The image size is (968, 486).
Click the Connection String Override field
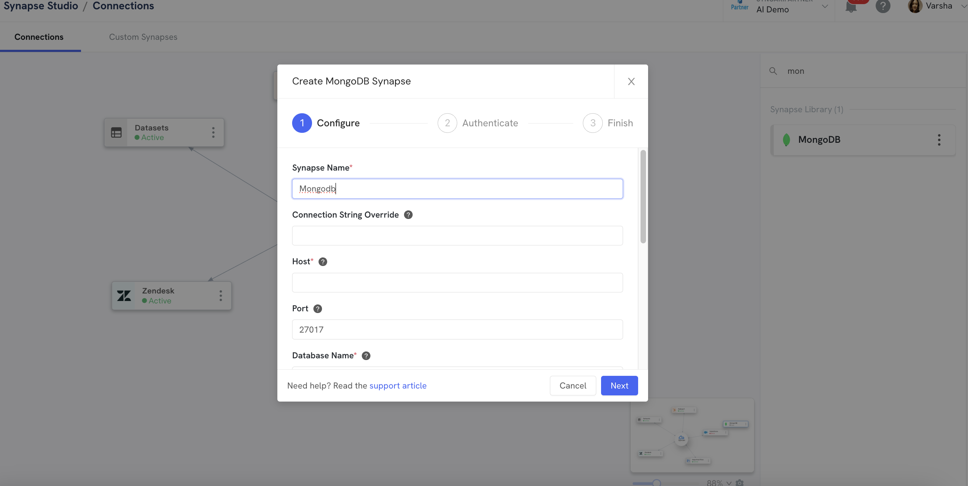tap(457, 236)
